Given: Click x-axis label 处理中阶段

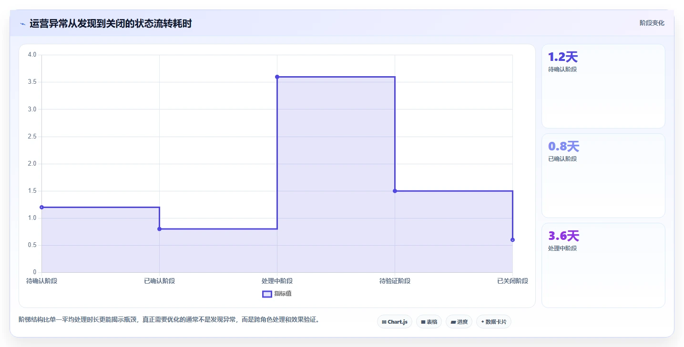Looking at the screenshot, I should [277, 281].
